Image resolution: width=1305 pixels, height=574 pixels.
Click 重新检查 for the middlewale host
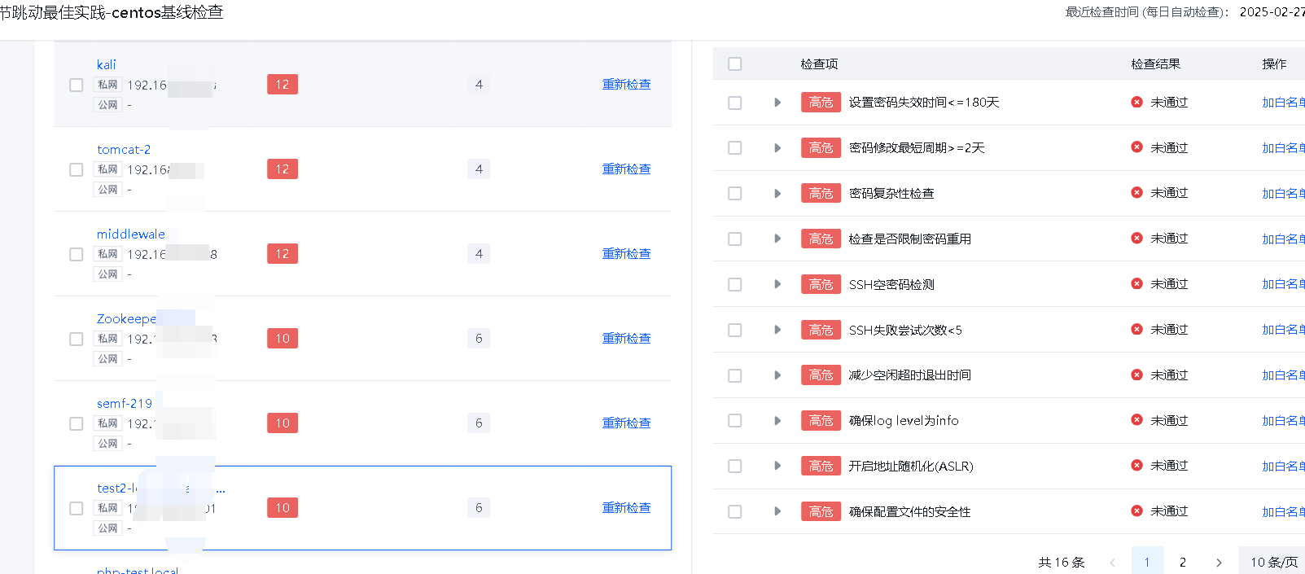pos(626,254)
